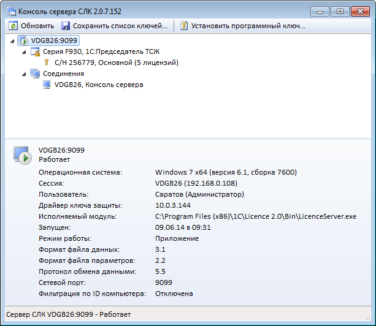Image resolution: width=376 pixels, height=326 pixels.
Task: Click the mode value Приложение
Action: tap(177, 238)
